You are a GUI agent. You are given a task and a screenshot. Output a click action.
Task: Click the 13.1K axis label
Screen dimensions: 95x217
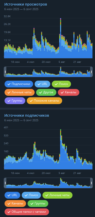click(7, 40)
